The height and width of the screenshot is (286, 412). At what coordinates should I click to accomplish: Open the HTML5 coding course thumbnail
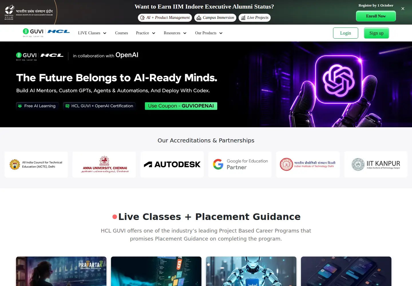tap(156, 271)
